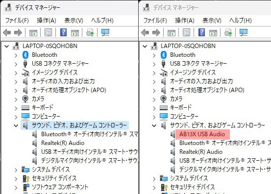Select システム デバイス label in right window
This screenshot has height=194, width=271.
189,178
